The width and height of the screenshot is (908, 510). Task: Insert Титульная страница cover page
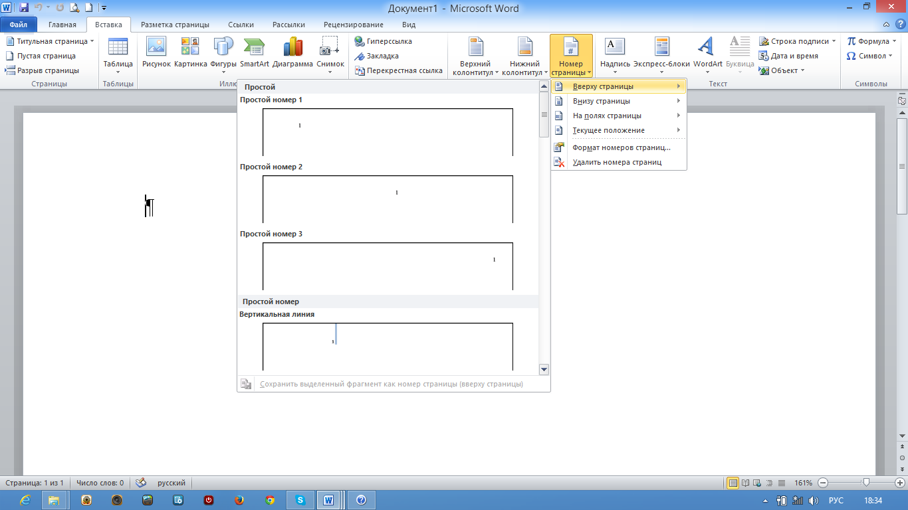tap(50, 41)
